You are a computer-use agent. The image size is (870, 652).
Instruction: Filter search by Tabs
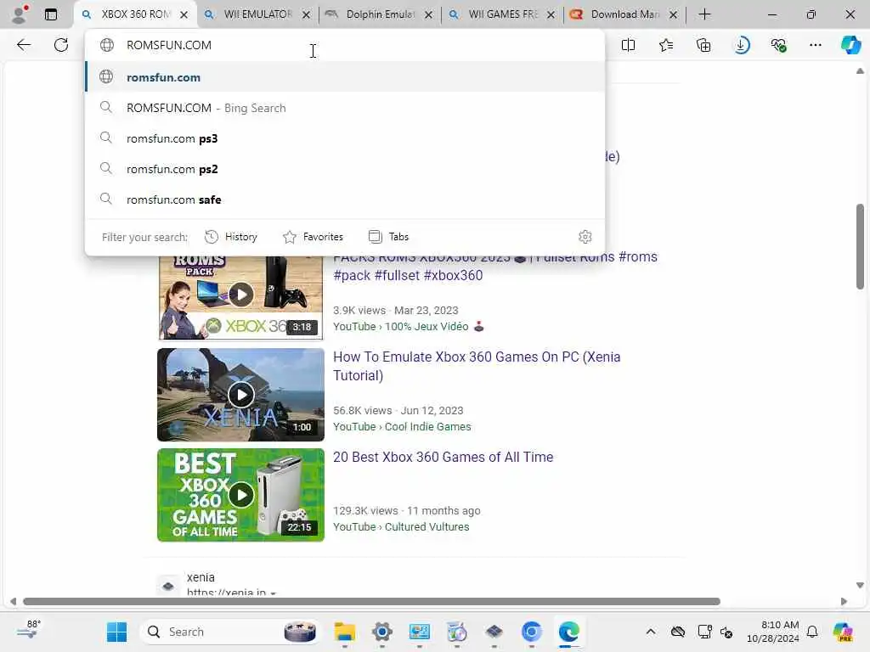pos(388,237)
